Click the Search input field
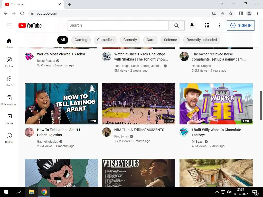This screenshot has height=197, width=263. click(x=118, y=25)
